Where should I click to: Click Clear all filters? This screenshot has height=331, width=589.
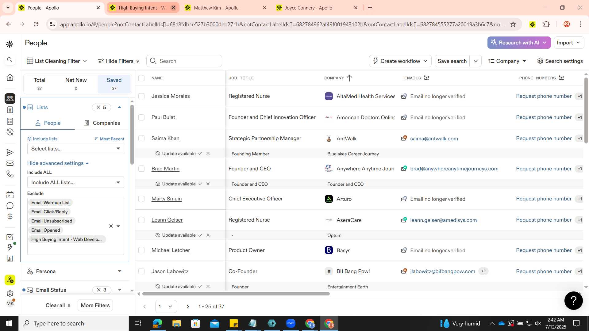58,305
